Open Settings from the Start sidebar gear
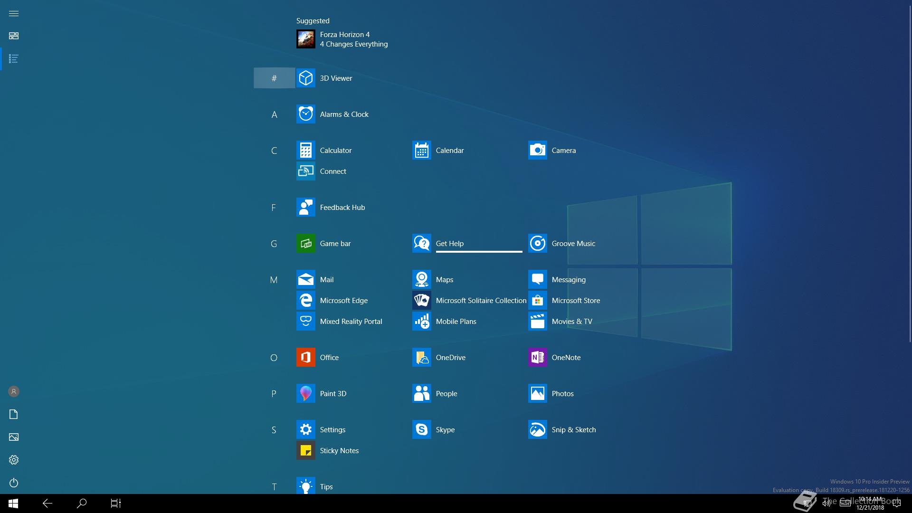 [x=14, y=460]
